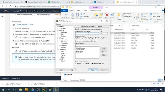Switch to the Share ribbon tab
This screenshot has height=92, width=165.
(78, 10)
